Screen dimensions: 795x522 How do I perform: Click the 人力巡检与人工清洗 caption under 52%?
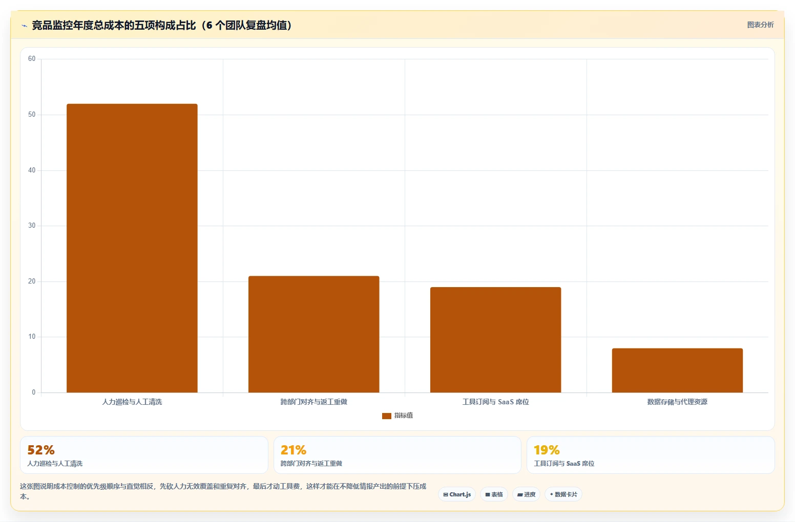tap(55, 464)
